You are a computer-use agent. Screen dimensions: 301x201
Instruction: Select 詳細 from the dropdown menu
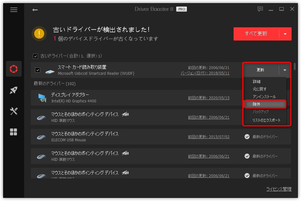tap(257, 82)
